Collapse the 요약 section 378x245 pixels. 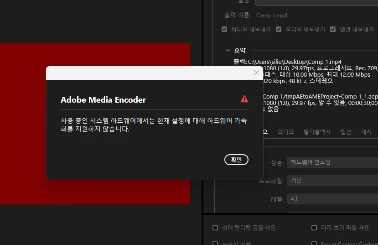tap(228, 50)
